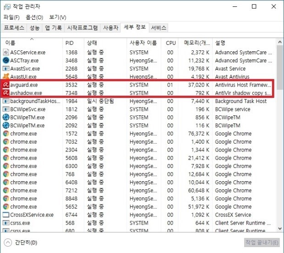Click the AvastUI.exe orange icon
This screenshot has width=284, height=253.
pos(6,76)
